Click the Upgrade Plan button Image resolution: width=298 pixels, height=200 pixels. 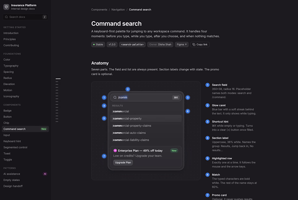click(x=123, y=163)
